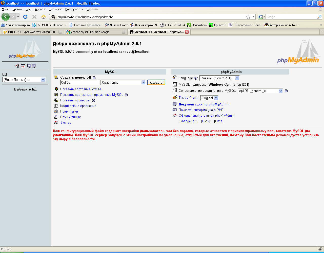This screenshot has height=253, width=324.
Task: Click the Создать button
Action: point(156,82)
